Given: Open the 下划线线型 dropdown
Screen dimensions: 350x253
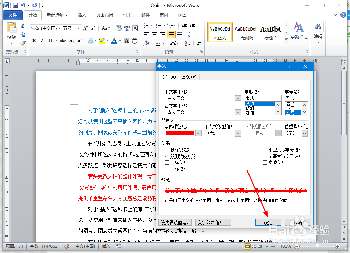Looking at the screenshot, I should (x=238, y=133).
